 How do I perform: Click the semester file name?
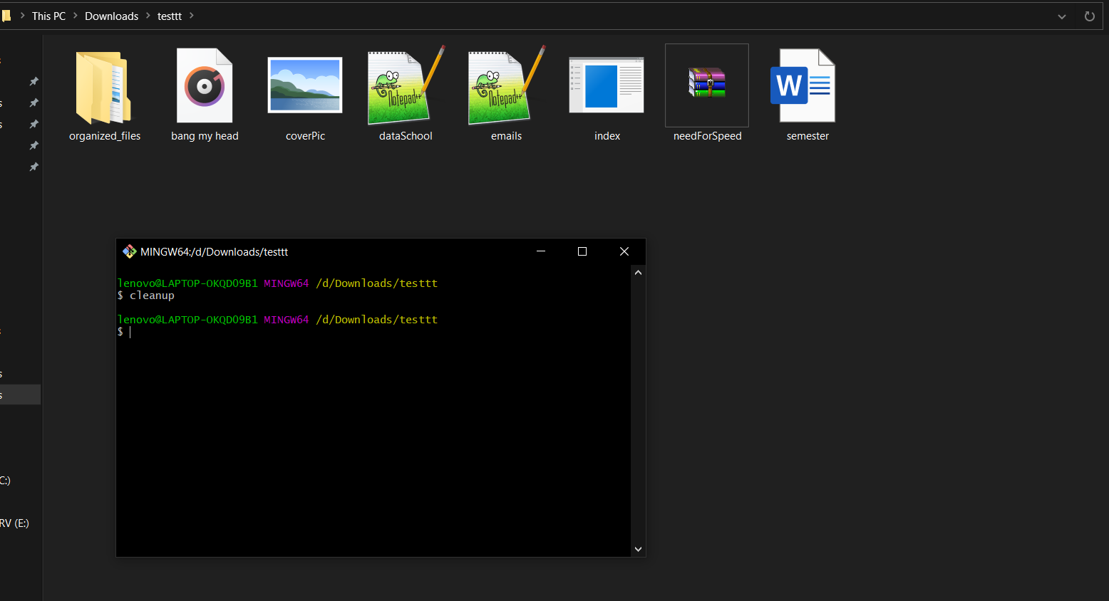(808, 136)
